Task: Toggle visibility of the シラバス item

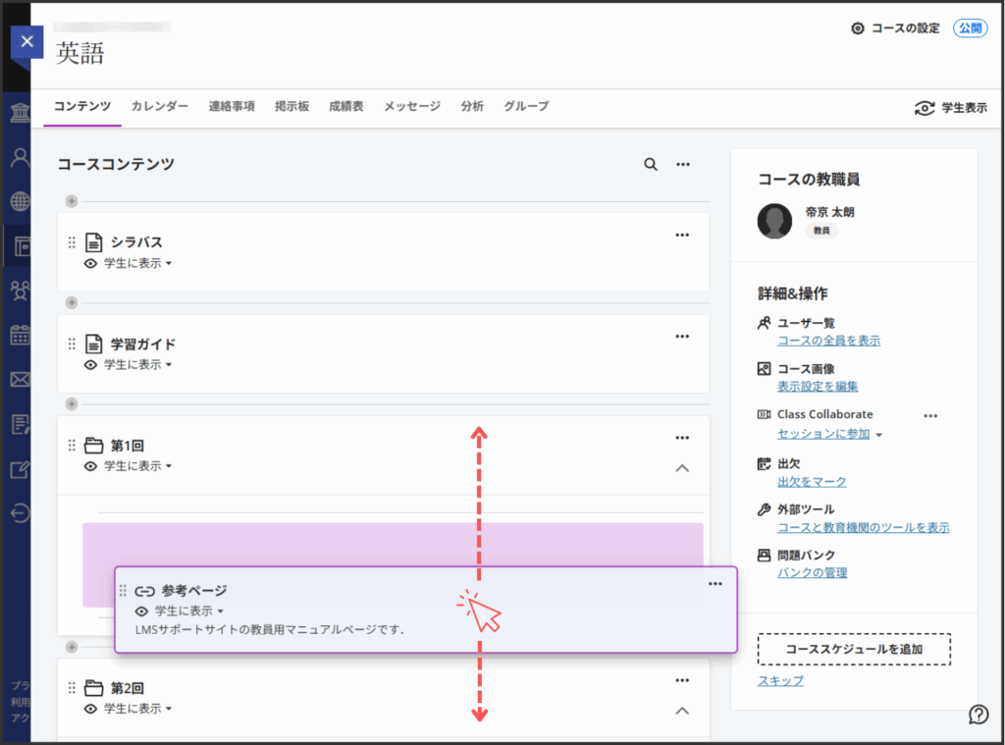Action: click(x=129, y=264)
